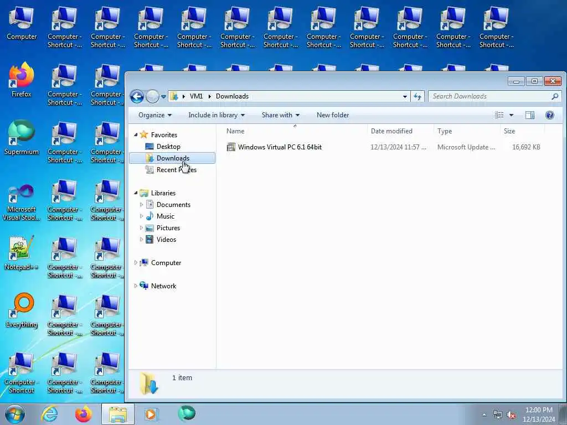Click the 16,692 KB size cell
Viewport: 567px width, 425px height.
tap(526, 147)
